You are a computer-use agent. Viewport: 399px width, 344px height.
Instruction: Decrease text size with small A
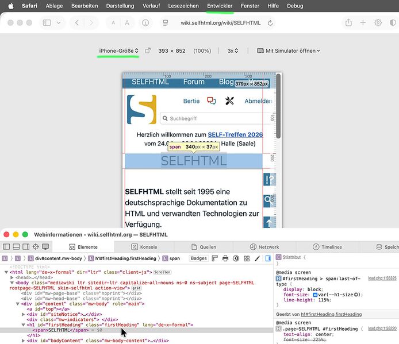113,23
